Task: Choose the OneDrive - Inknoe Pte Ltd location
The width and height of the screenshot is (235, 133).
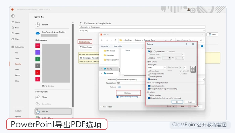Action: (52, 33)
